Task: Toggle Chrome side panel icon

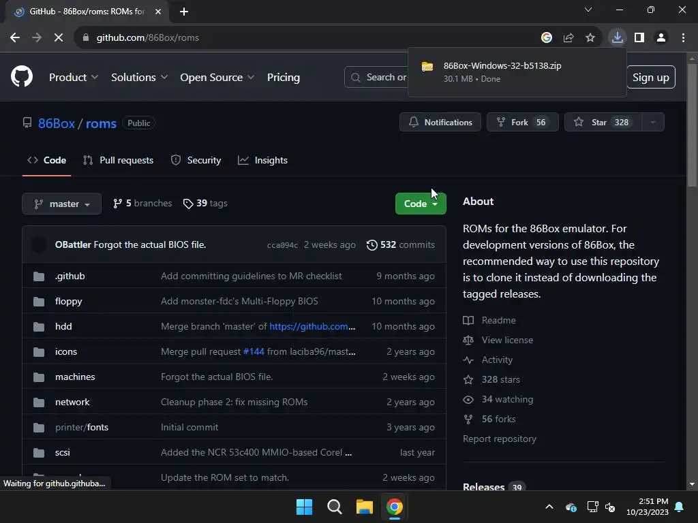Action: (x=639, y=38)
